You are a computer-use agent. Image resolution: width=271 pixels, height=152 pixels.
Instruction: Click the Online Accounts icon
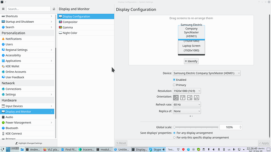click(x=3, y=72)
